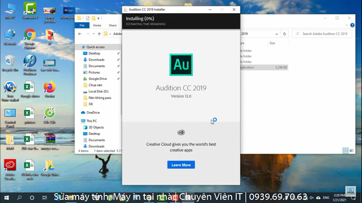This screenshot has width=362, height=203.
Task: Click the blue help icon in File Explorer
Action: point(352,26)
